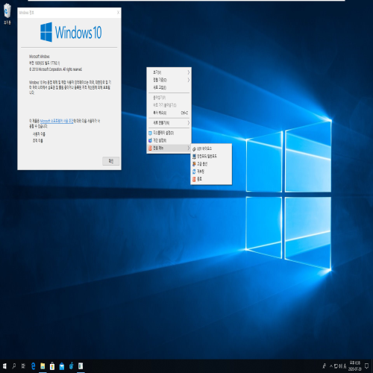Open Microsoft Store from the taskbar

[x=52, y=366]
